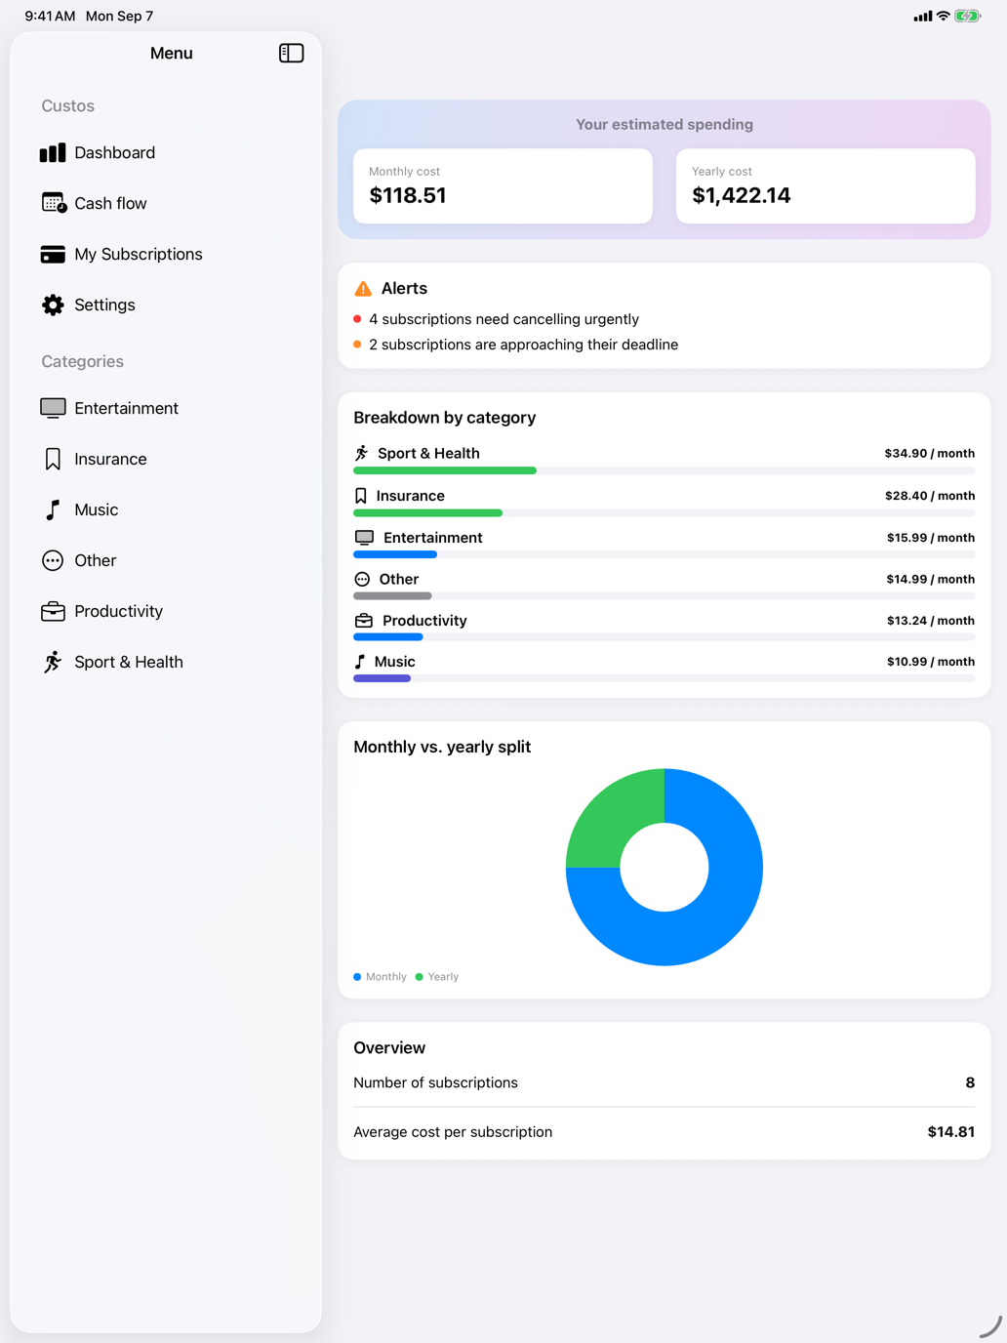Screen dimensions: 1007x1343
Task: Click the orange deadline alert dot
Action: click(x=357, y=345)
